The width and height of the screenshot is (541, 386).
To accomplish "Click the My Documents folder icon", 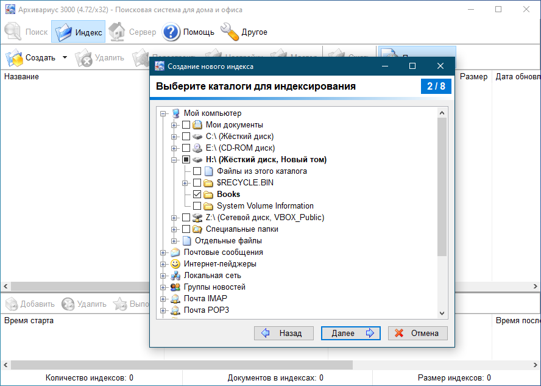I will 197,124.
